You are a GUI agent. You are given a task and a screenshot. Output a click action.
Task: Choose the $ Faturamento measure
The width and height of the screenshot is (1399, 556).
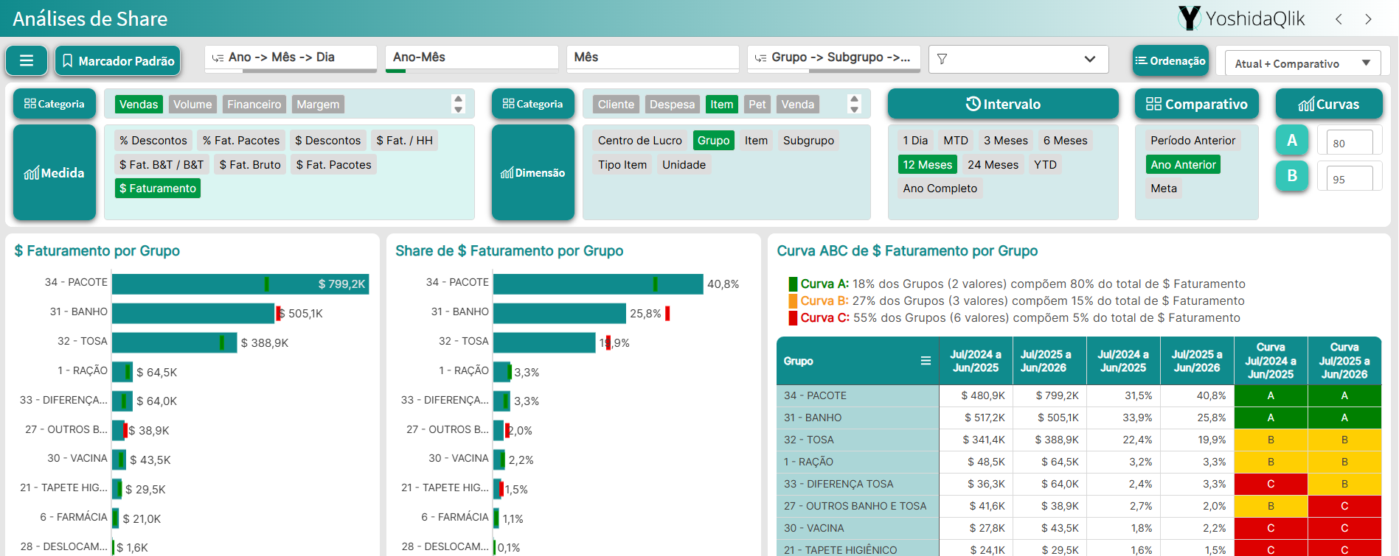[158, 189]
